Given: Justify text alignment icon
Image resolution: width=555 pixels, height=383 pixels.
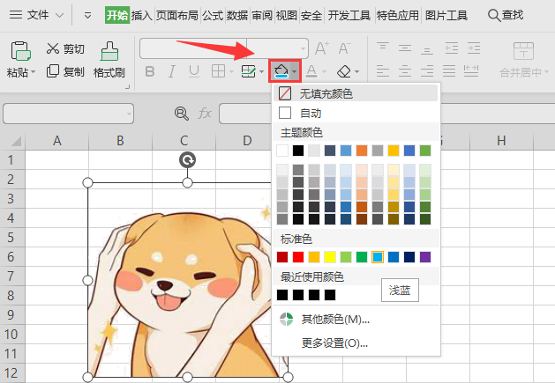Looking at the screenshot, I should (449, 71).
